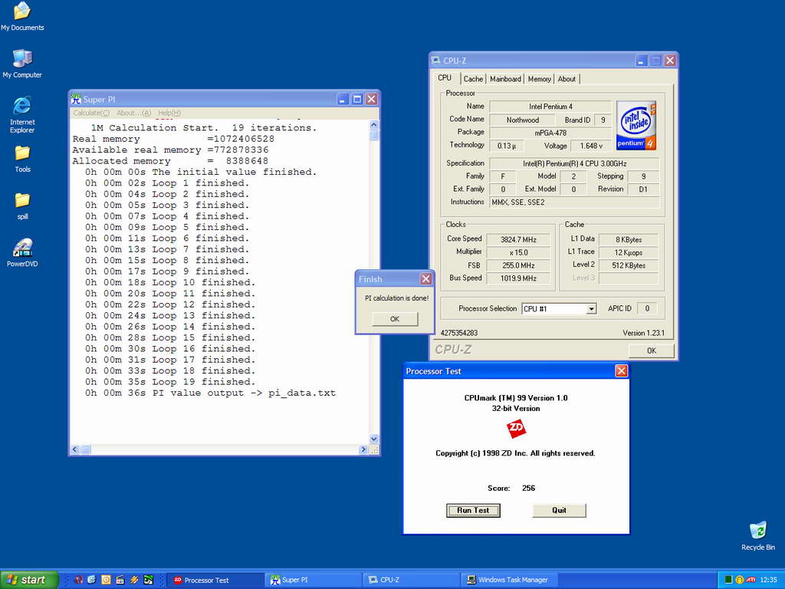Select the My Computer desktop icon
Viewport: 785px width, 589px height.
[x=22, y=64]
